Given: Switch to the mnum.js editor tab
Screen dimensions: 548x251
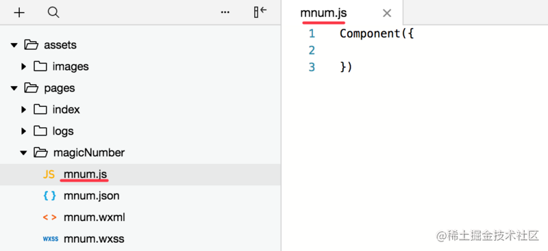Looking at the screenshot, I should [323, 13].
